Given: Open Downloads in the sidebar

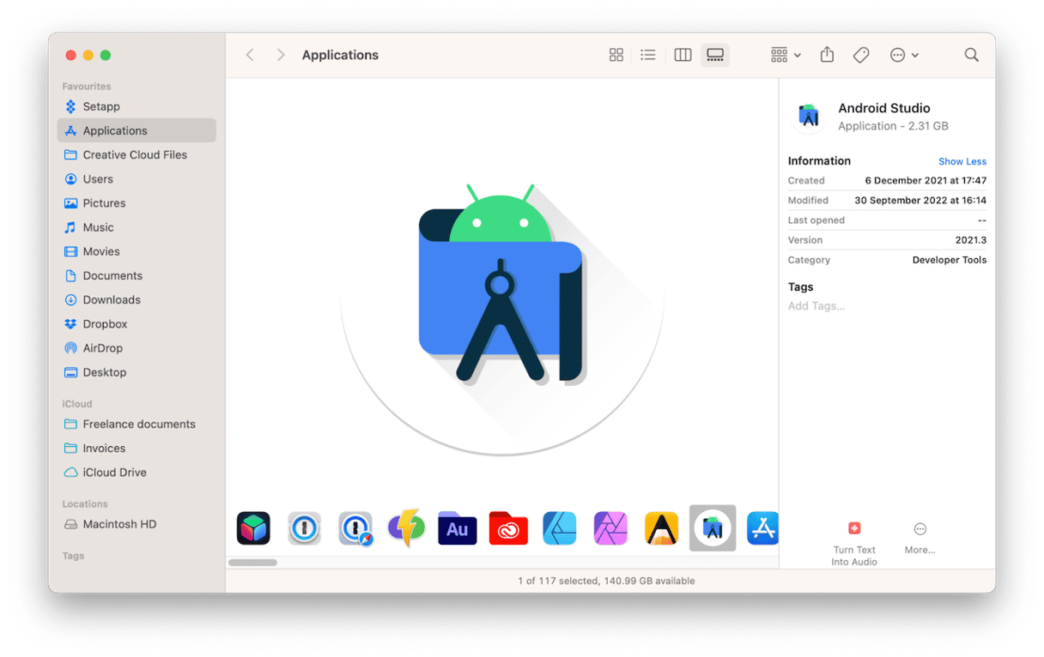Looking at the screenshot, I should pyautogui.click(x=111, y=300).
